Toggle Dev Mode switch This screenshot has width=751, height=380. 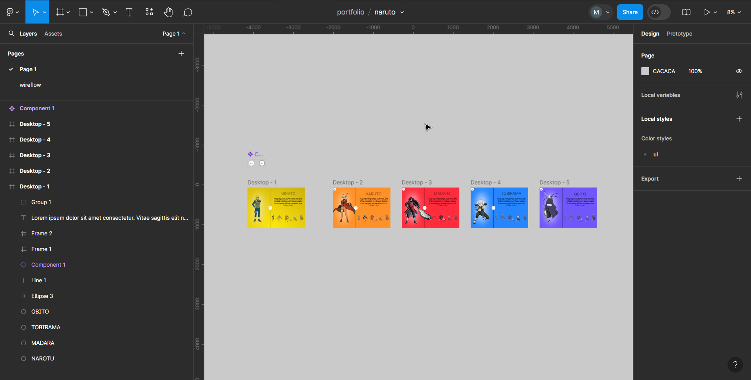659,12
